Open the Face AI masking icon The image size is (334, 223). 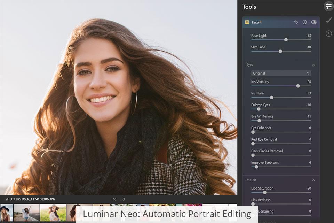point(305,22)
